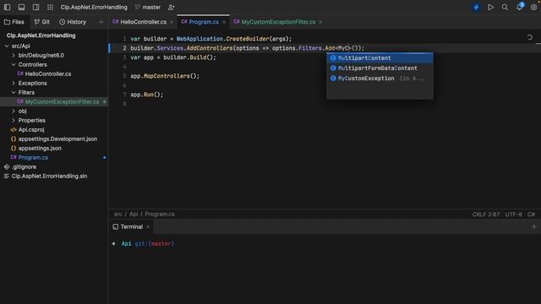The height and width of the screenshot is (304, 541).
Task: Click the editor reload icon at top right
Action: (530, 37)
